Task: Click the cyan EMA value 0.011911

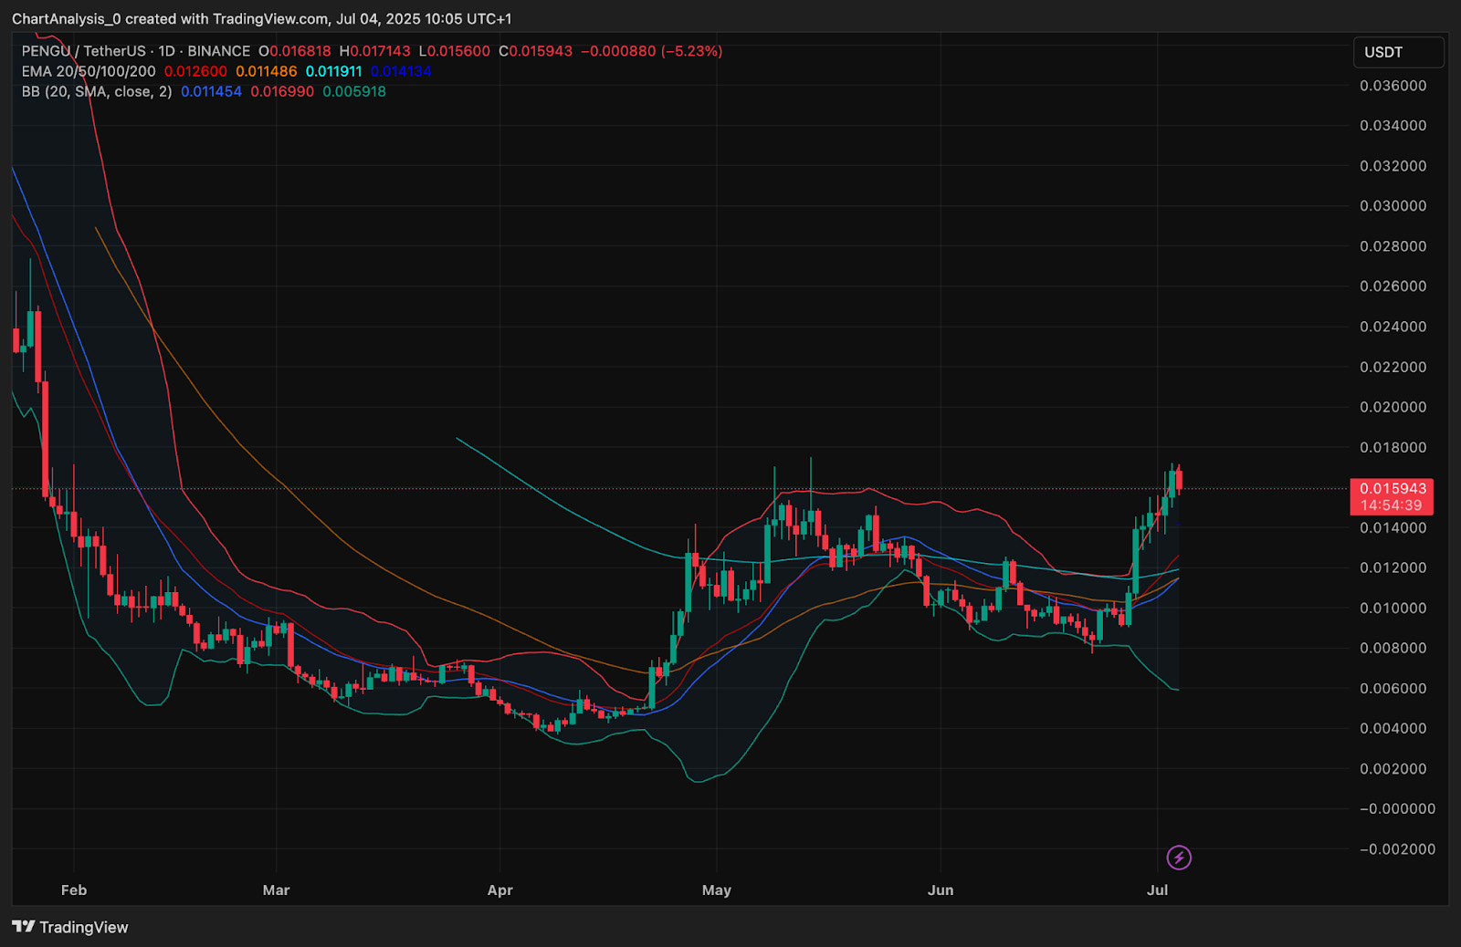Action: tap(333, 71)
